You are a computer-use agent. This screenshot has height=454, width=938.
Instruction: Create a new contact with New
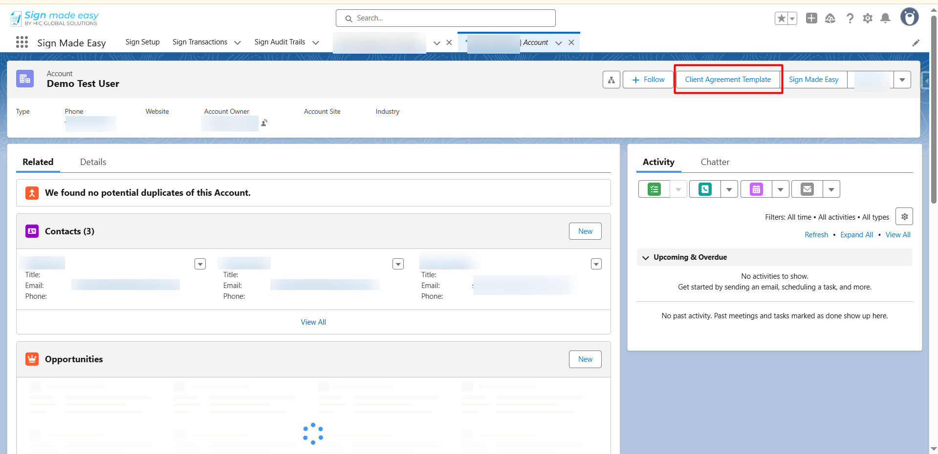tap(585, 231)
